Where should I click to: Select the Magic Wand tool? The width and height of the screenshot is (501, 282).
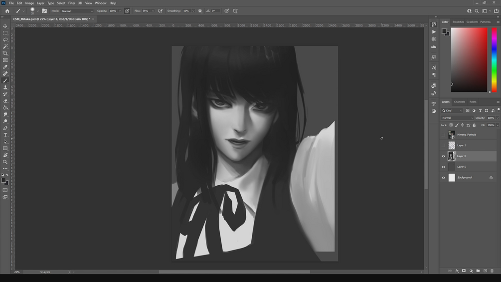[x=5, y=46]
